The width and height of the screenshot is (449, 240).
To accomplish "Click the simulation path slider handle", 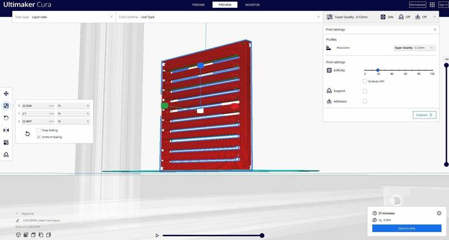I will pos(262,236).
